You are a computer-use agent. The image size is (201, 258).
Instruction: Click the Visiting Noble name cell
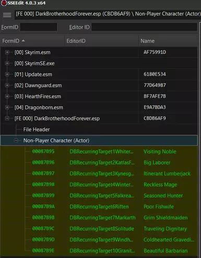[160, 151]
